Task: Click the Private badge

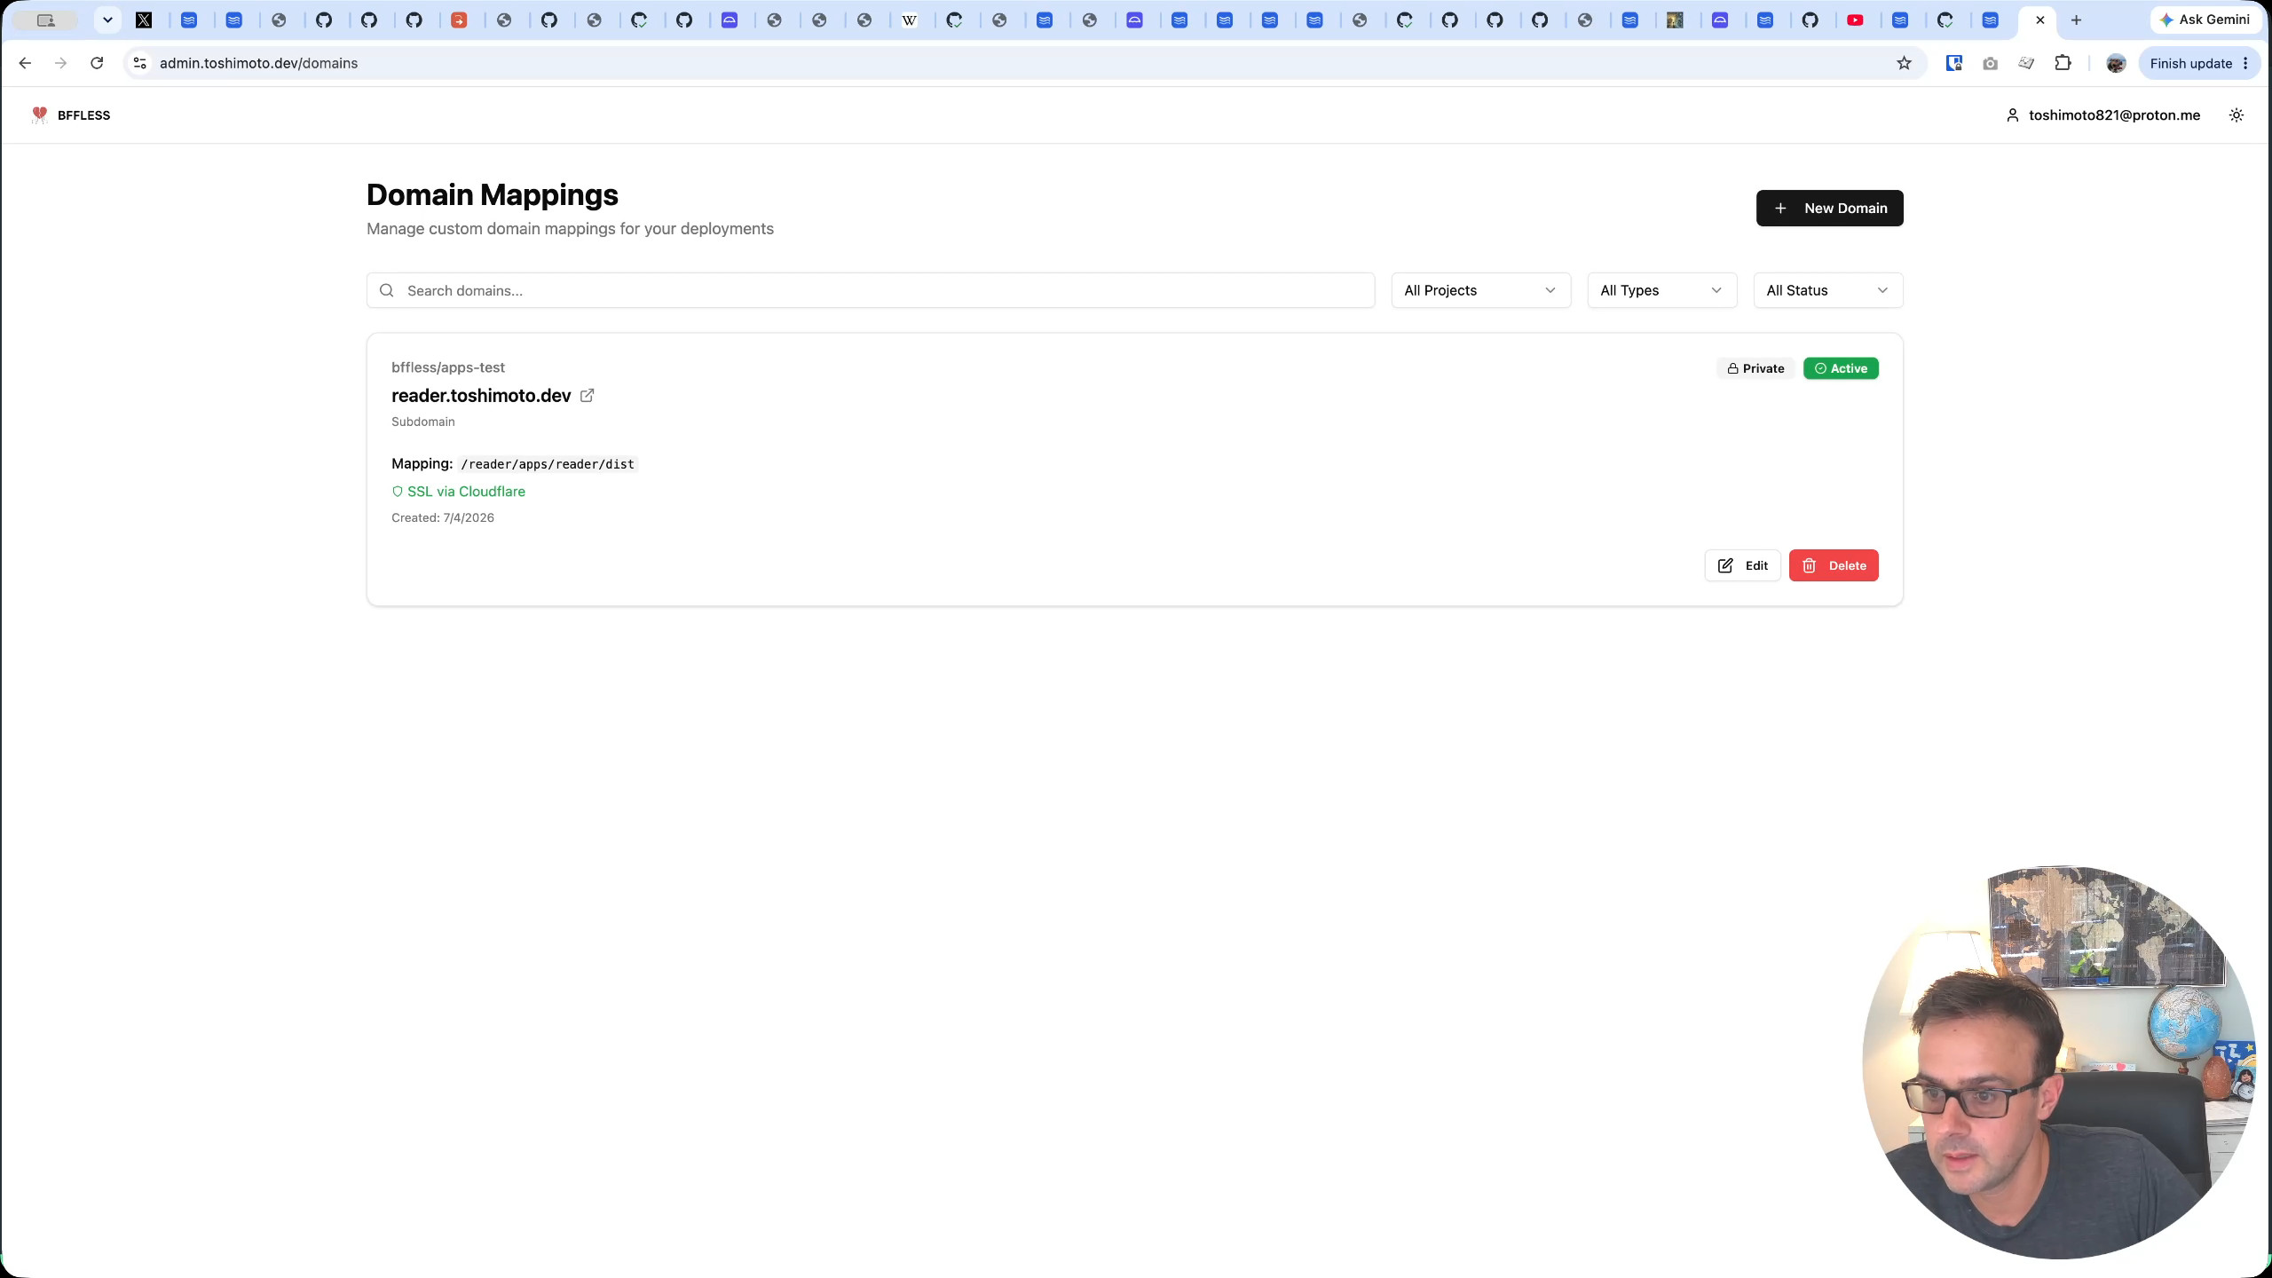Action: click(1755, 368)
